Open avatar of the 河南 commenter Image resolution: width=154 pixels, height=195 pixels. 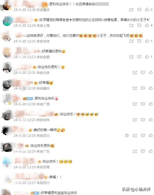click(x=7, y=163)
